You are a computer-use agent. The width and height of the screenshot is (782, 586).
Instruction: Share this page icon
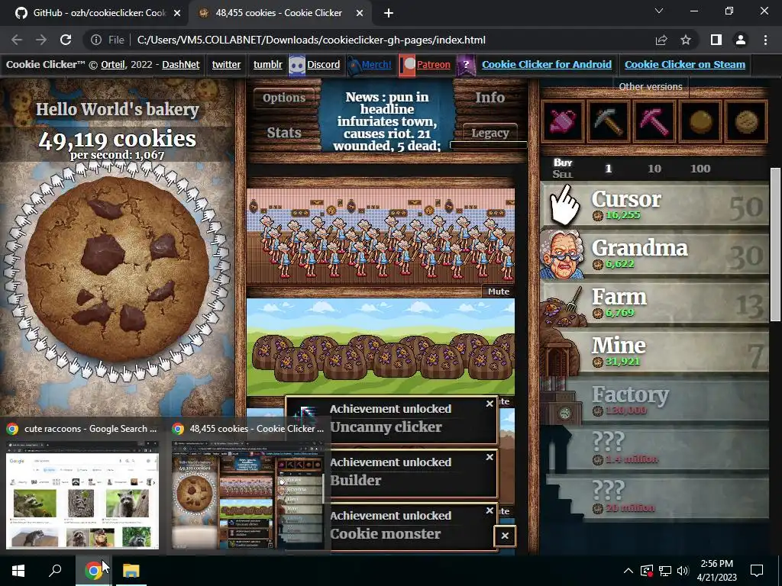click(661, 40)
